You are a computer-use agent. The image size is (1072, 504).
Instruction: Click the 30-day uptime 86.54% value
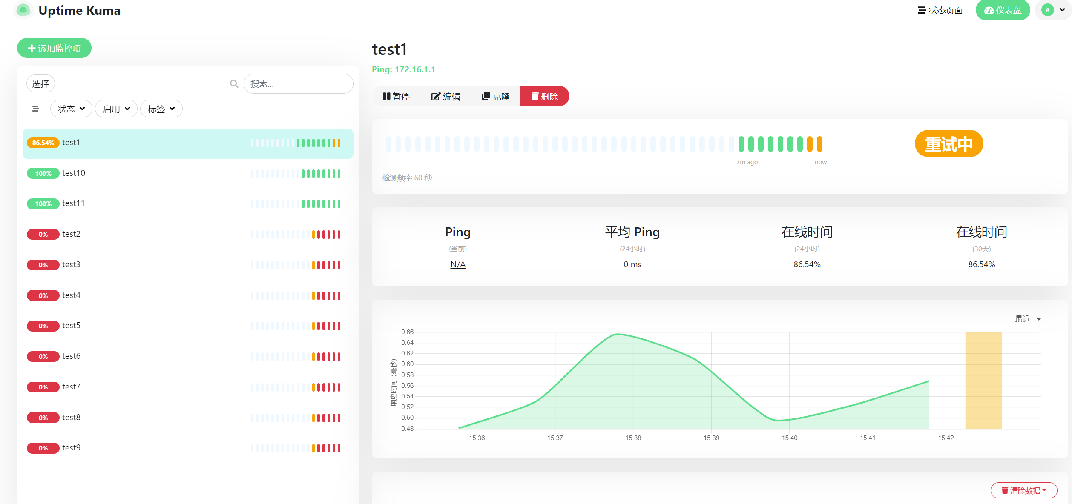(981, 265)
